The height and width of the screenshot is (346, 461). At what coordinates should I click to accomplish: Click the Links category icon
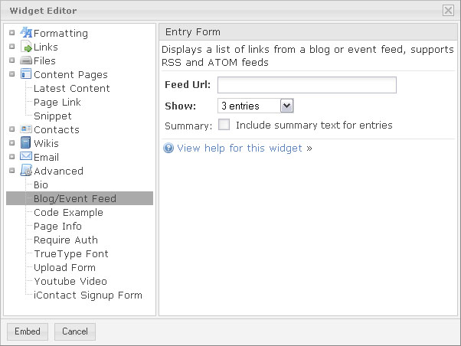tap(25, 47)
